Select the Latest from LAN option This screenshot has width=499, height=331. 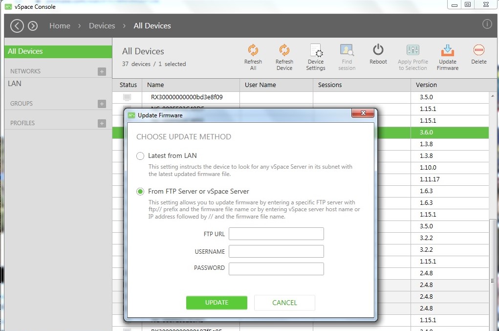click(140, 156)
